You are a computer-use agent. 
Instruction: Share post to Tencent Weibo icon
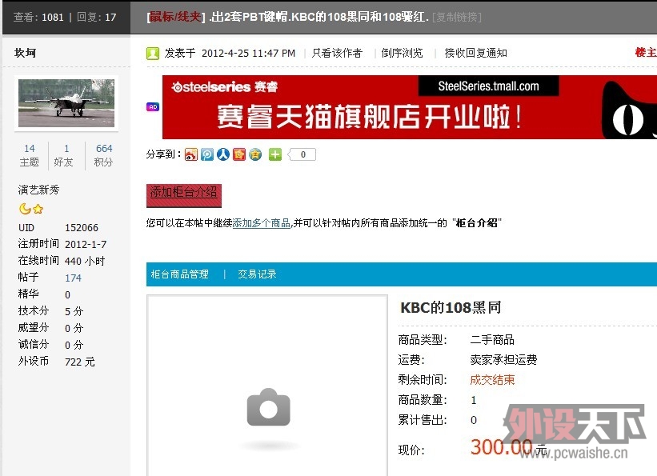coord(207,154)
